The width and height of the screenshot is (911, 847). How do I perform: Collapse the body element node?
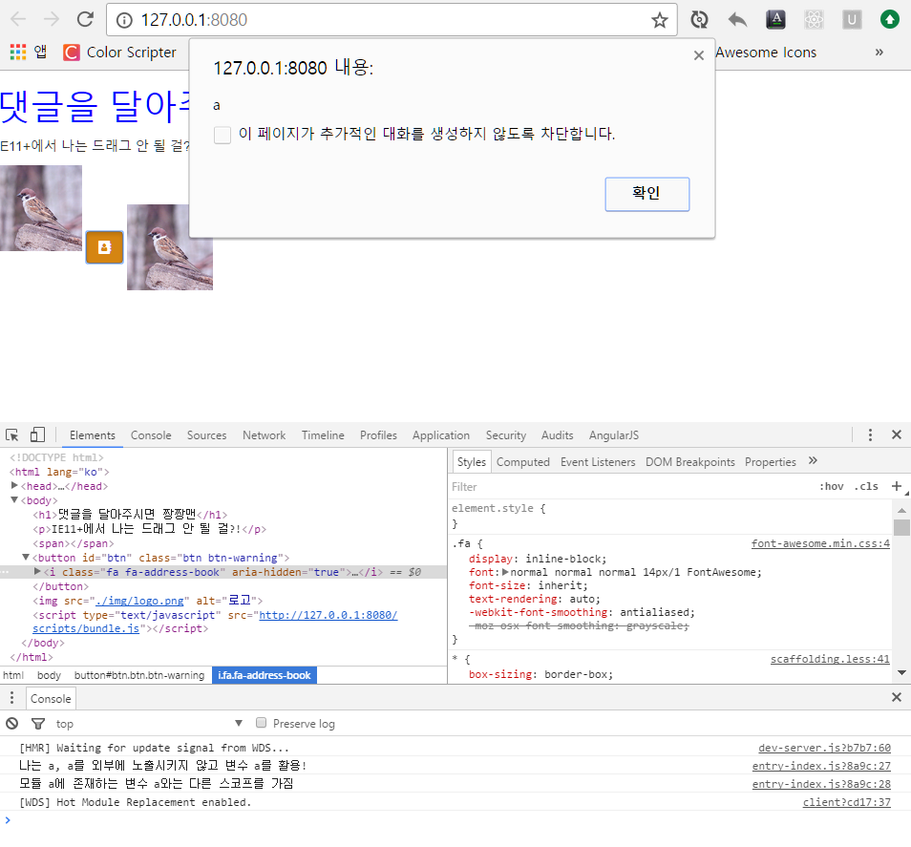[x=14, y=499]
